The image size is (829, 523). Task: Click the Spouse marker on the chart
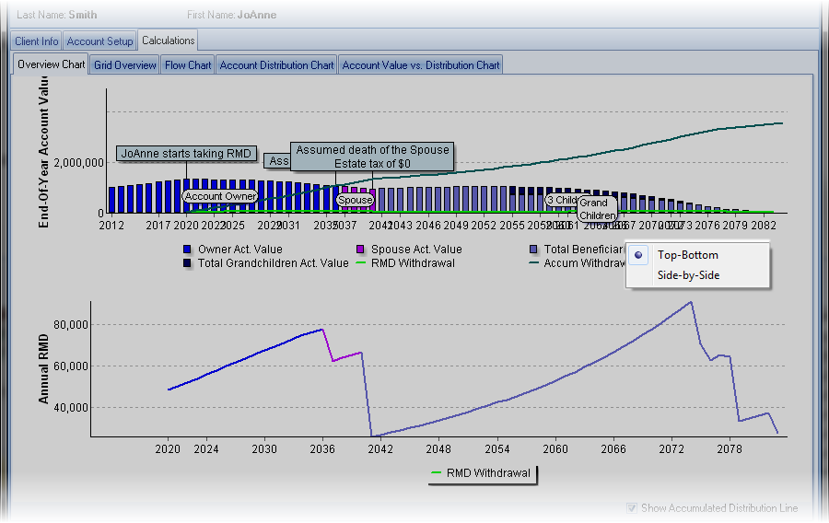pos(355,200)
